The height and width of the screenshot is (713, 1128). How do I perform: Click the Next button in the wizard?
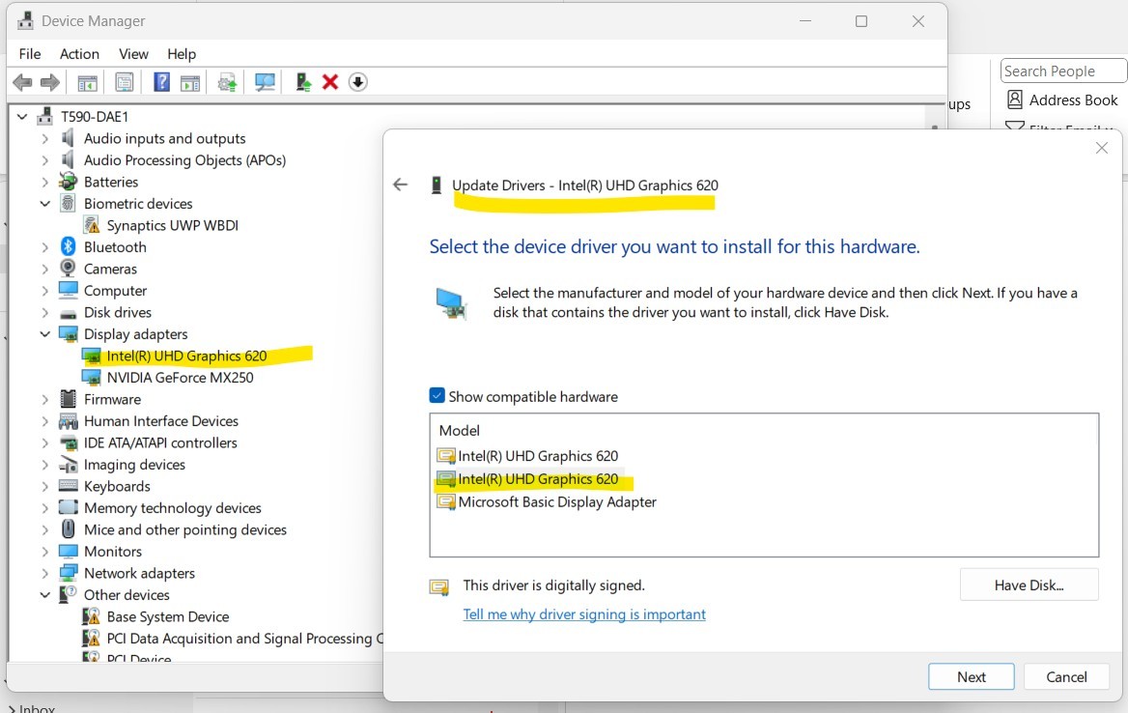pos(971,676)
